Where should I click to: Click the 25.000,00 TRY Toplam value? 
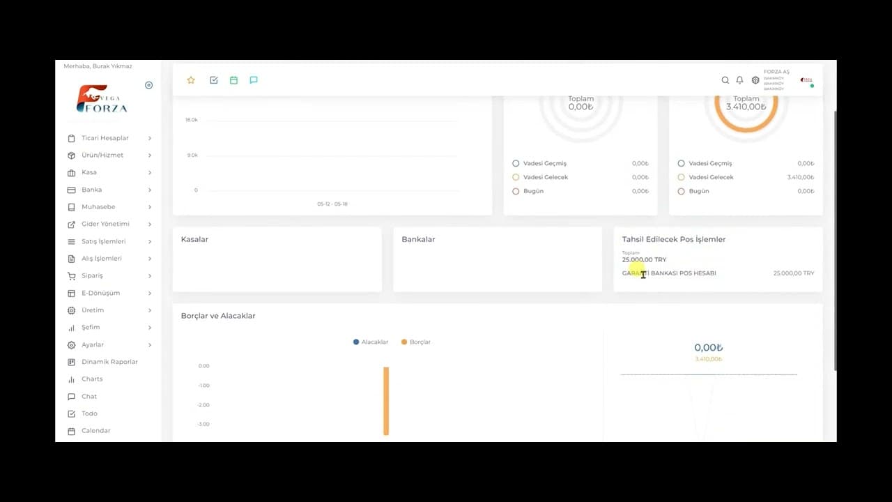pos(644,259)
